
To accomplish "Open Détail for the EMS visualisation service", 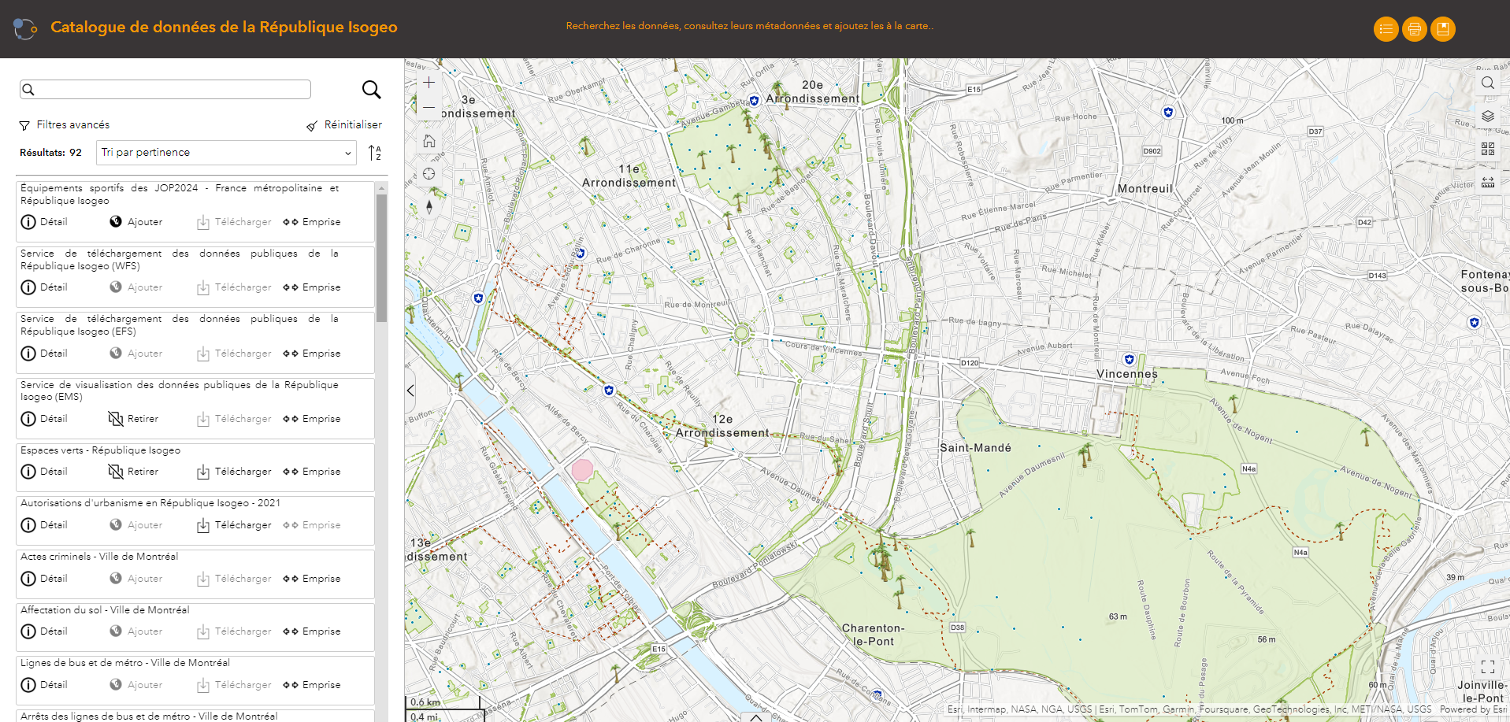I will click(44, 419).
